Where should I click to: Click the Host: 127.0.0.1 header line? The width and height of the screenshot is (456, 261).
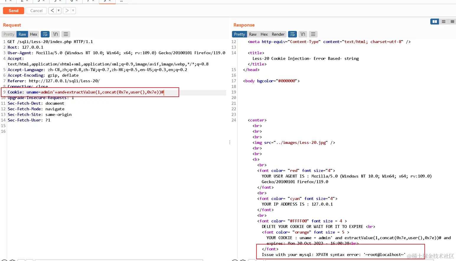point(25,47)
